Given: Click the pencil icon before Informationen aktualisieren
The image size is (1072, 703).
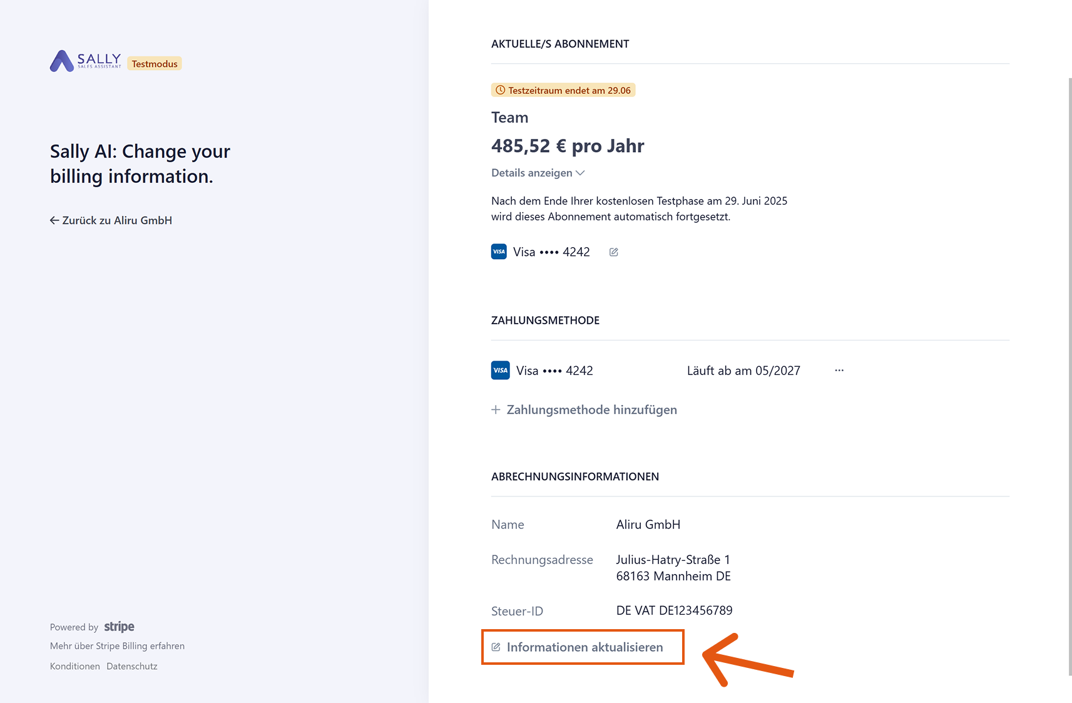Looking at the screenshot, I should [496, 647].
